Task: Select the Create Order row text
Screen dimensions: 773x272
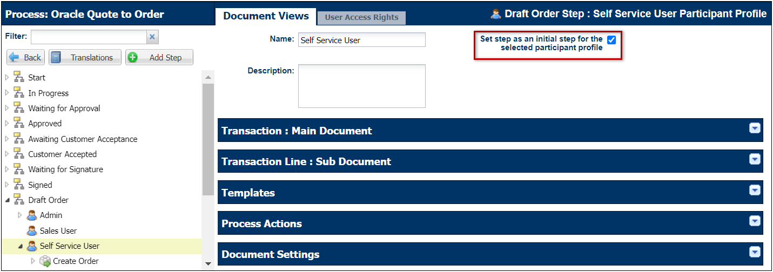Action: point(76,261)
